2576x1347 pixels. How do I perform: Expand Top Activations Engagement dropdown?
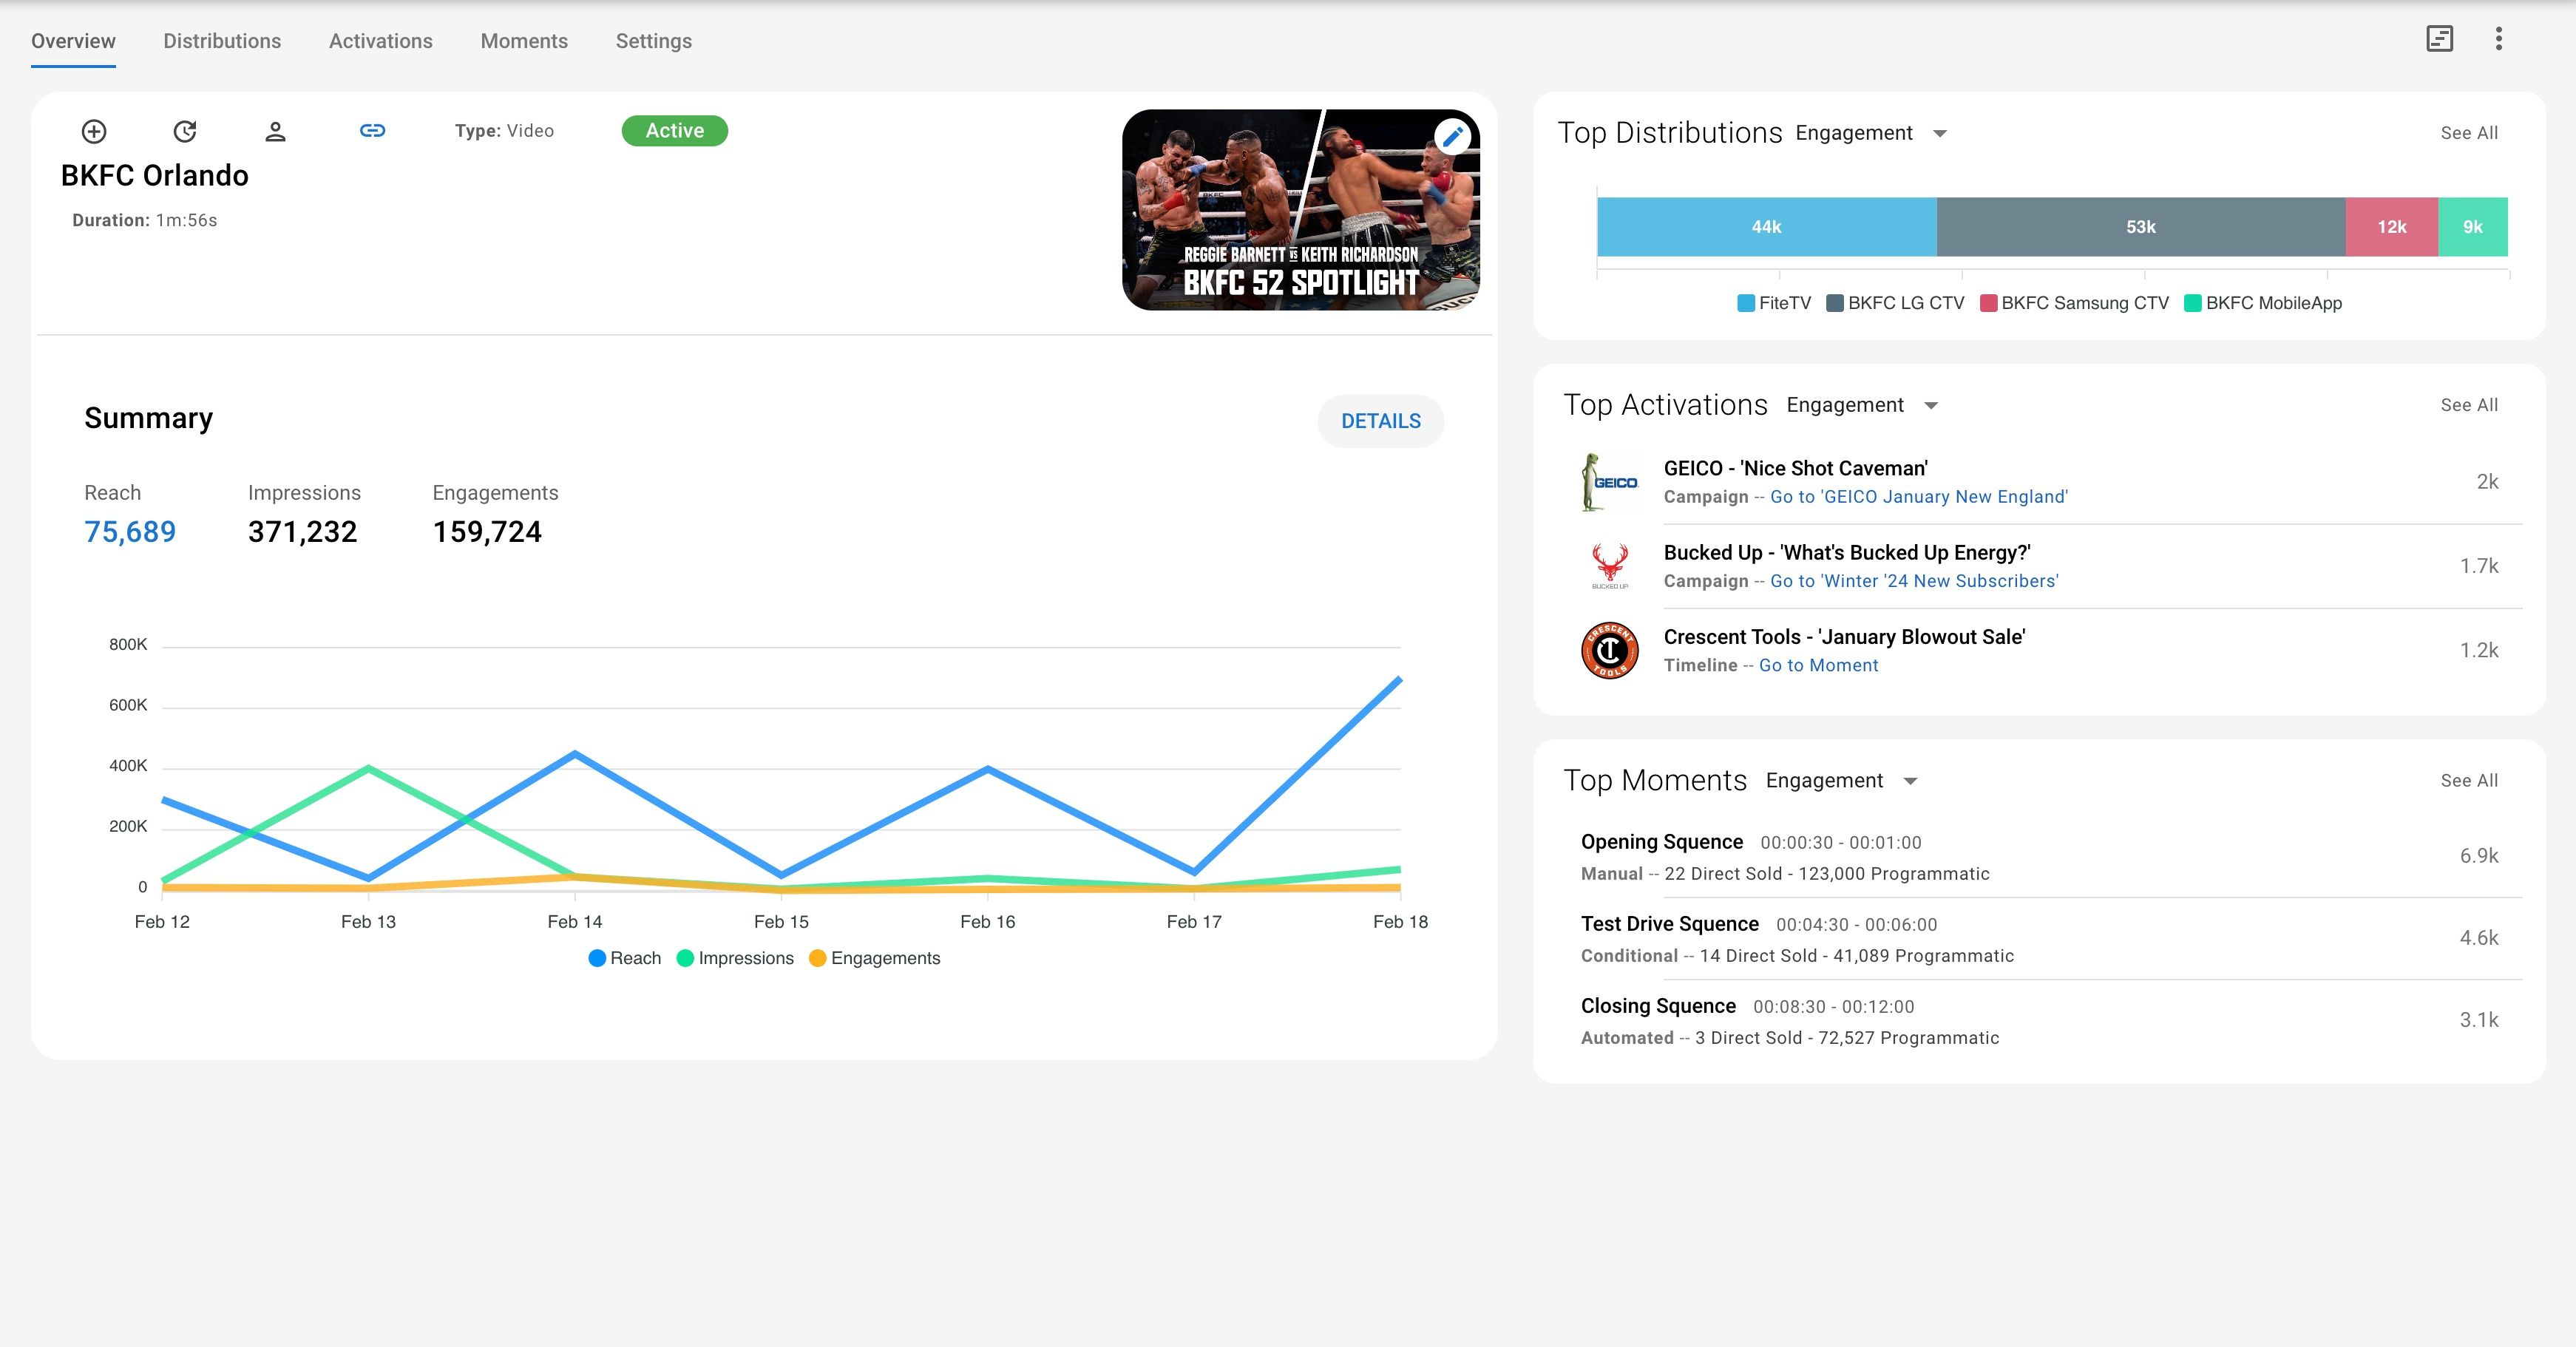(x=1862, y=405)
